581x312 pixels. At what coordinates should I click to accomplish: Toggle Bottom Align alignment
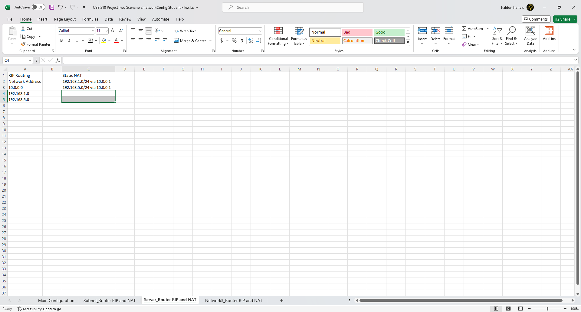click(149, 31)
